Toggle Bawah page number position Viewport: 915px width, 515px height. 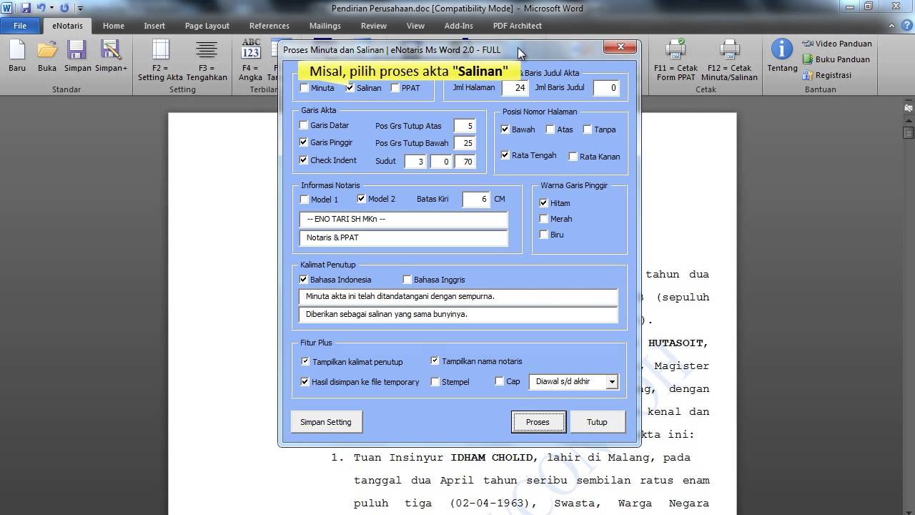coord(505,129)
